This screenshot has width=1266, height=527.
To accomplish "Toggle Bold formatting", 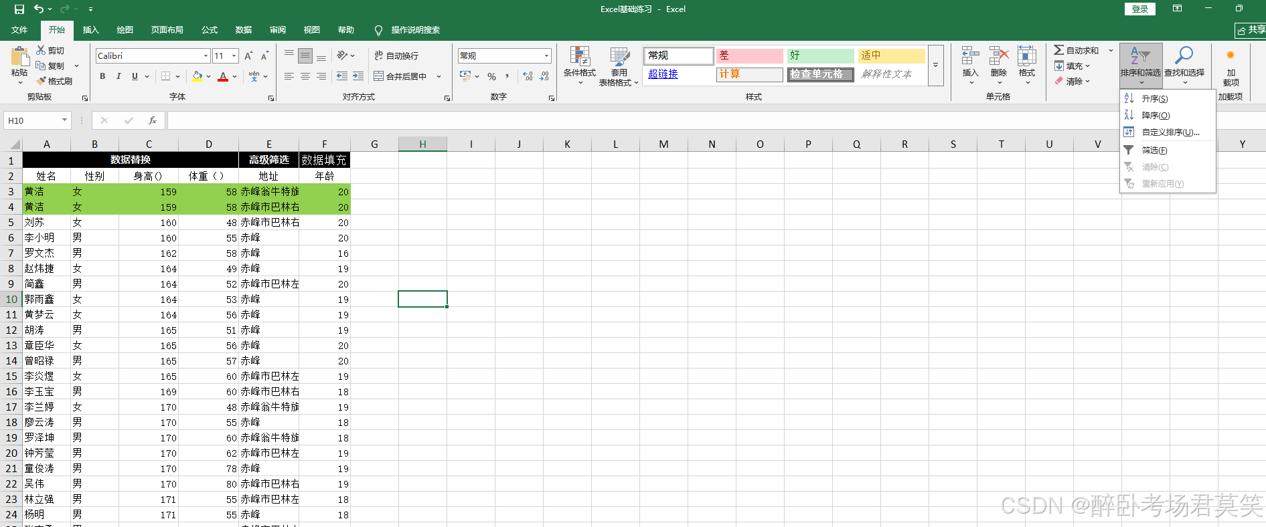I will point(102,76).
